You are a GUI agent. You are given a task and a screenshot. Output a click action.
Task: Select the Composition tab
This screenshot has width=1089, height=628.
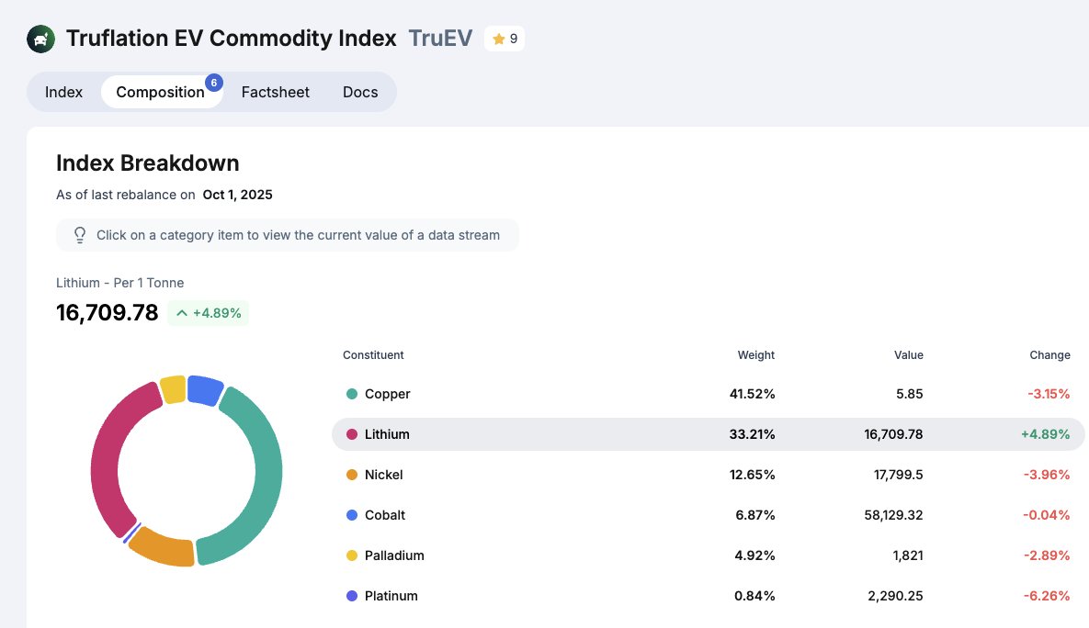[161, 93]
